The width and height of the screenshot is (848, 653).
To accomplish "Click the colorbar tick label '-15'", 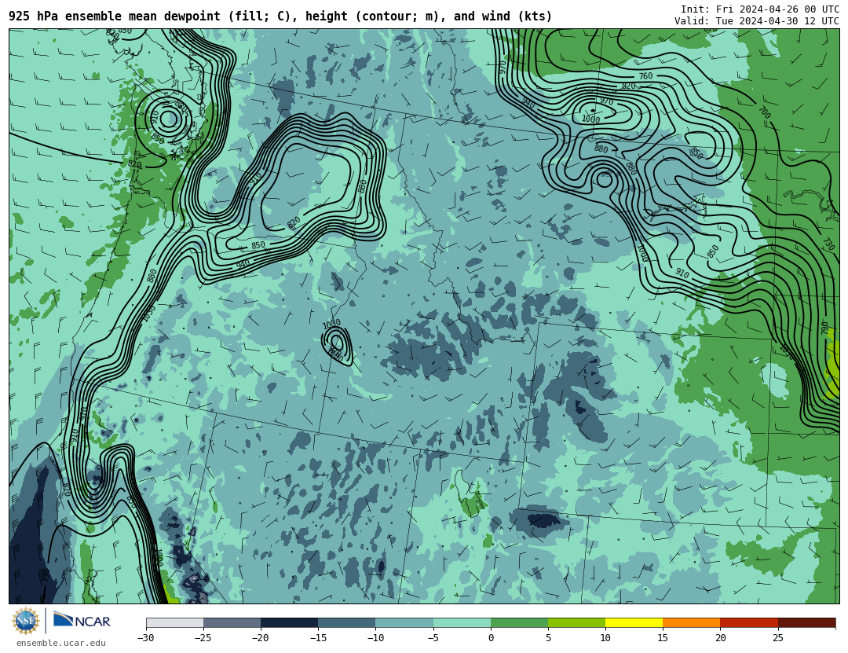I will (x=317, y=638).
